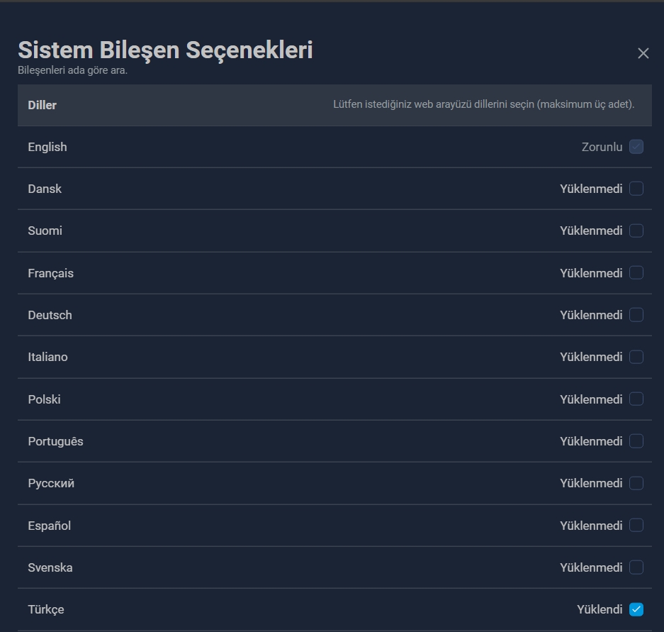This screenshot has height=632, width=664.
Task: Click the Türkçe row label
Action: (x=46, y=609)
